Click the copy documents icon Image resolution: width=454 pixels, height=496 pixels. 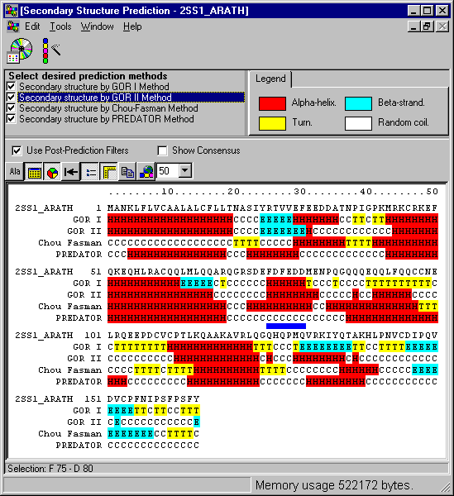pyautogui.click(x=127, y=172)
